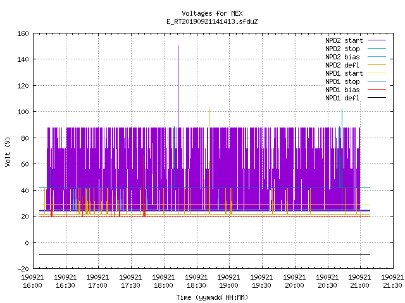The width and height of the screenshot is (405, 303).
Task: Click the light blue NPD2 bias legend line
Action: click(377, 57)
